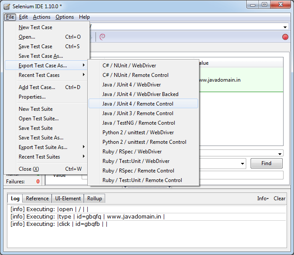
Task: Export as Java / TestNG / Remote Control
Action: coord(143,123)
